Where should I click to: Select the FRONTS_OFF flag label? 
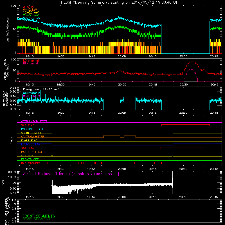pyautogui.click(x=30, y=159)
